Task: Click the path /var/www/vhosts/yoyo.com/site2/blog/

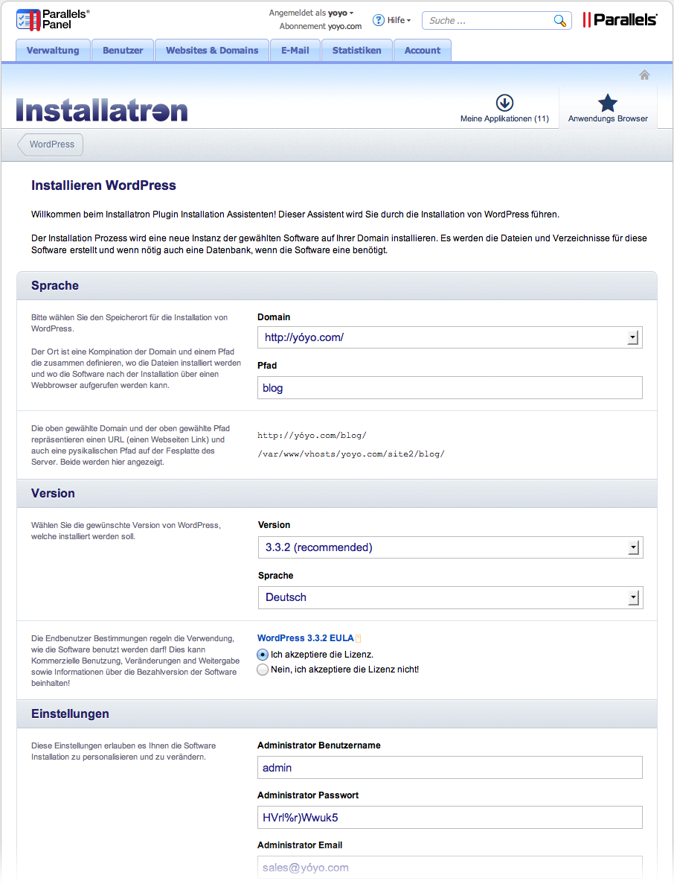Action: 351,454
